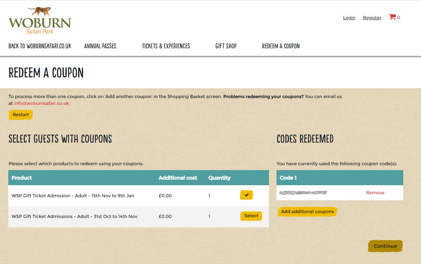Open Back to woburnsafari.co.uk menu item
This screenshot has height=264, width=421.
pyautogui.click(x=40, y=46)
